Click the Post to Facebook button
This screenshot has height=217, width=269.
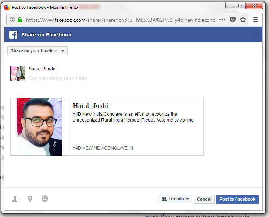(x=237, y=199)
